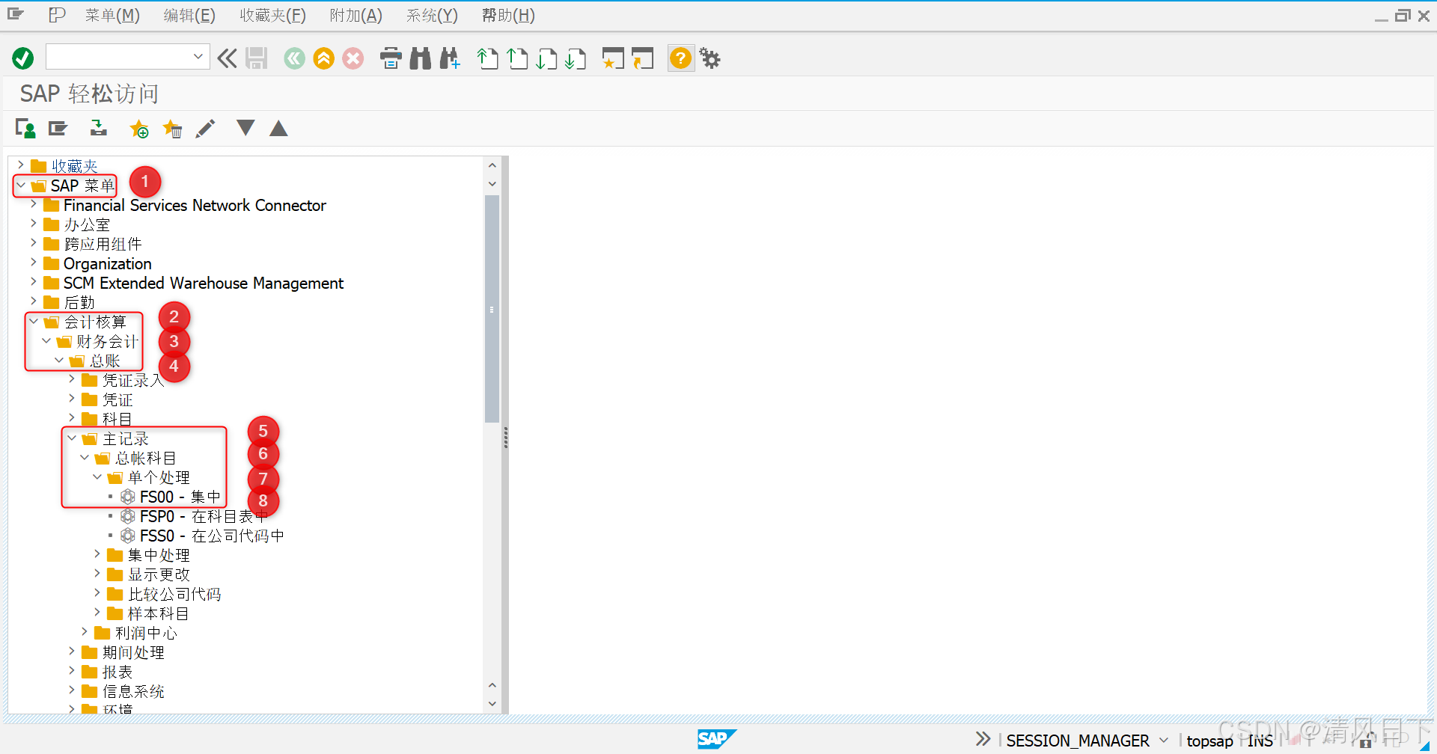Click the Last Page icon

tap(576, 58)
